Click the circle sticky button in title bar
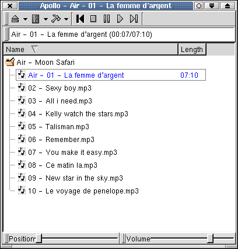Screen dimensions: 238x249 click(x=199, y=6)
